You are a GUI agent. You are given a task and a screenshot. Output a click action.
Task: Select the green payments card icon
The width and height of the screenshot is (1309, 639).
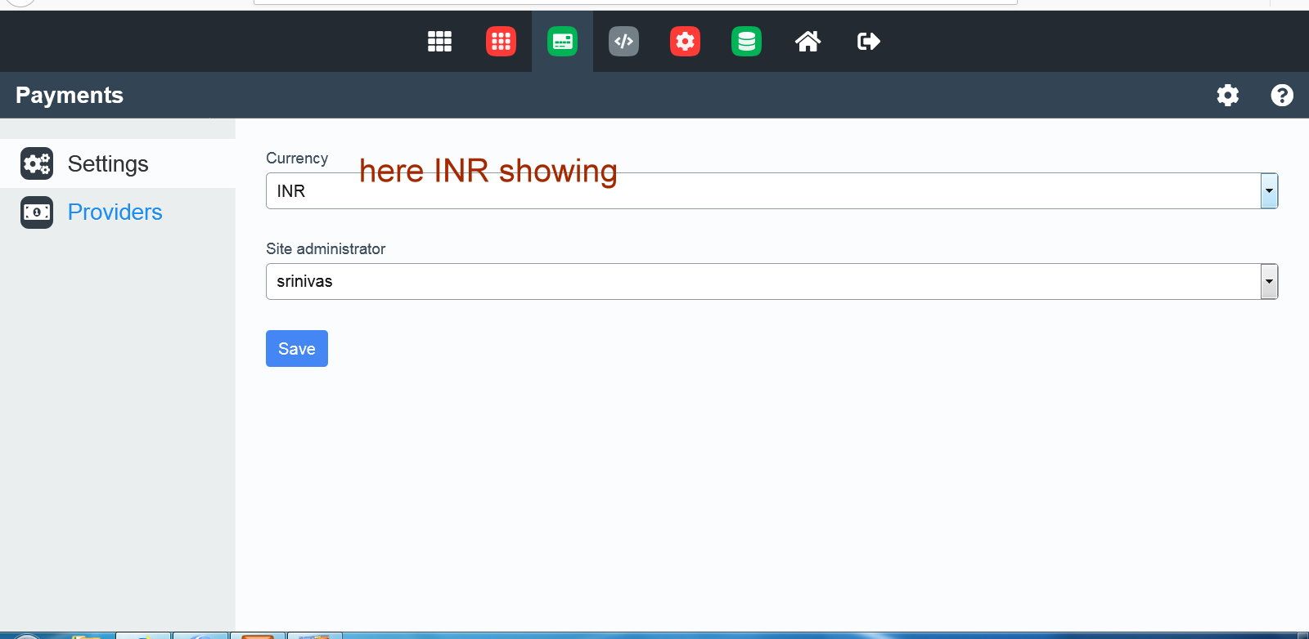tap(562, 42)
